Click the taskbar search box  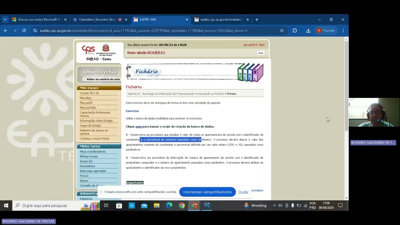click(56, 205)
